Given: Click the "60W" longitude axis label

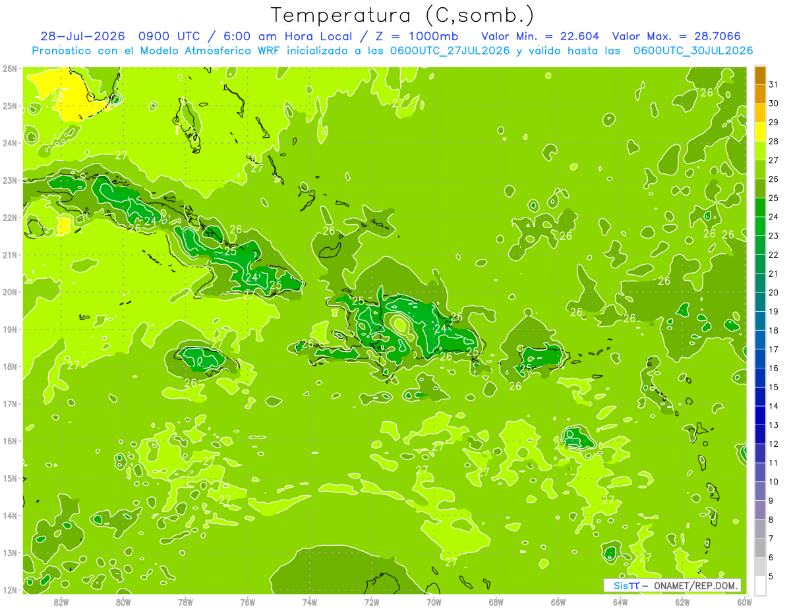Looking at the screenshot, I should click(744, 602).
